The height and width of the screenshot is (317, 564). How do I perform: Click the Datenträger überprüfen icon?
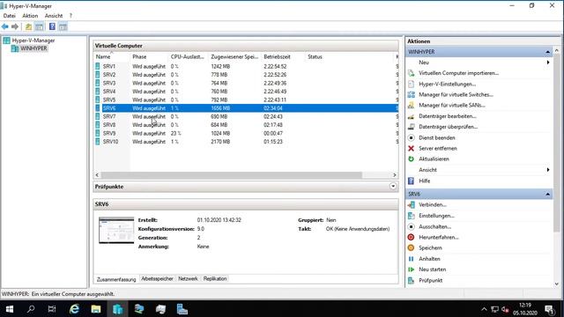pos(412,127)
